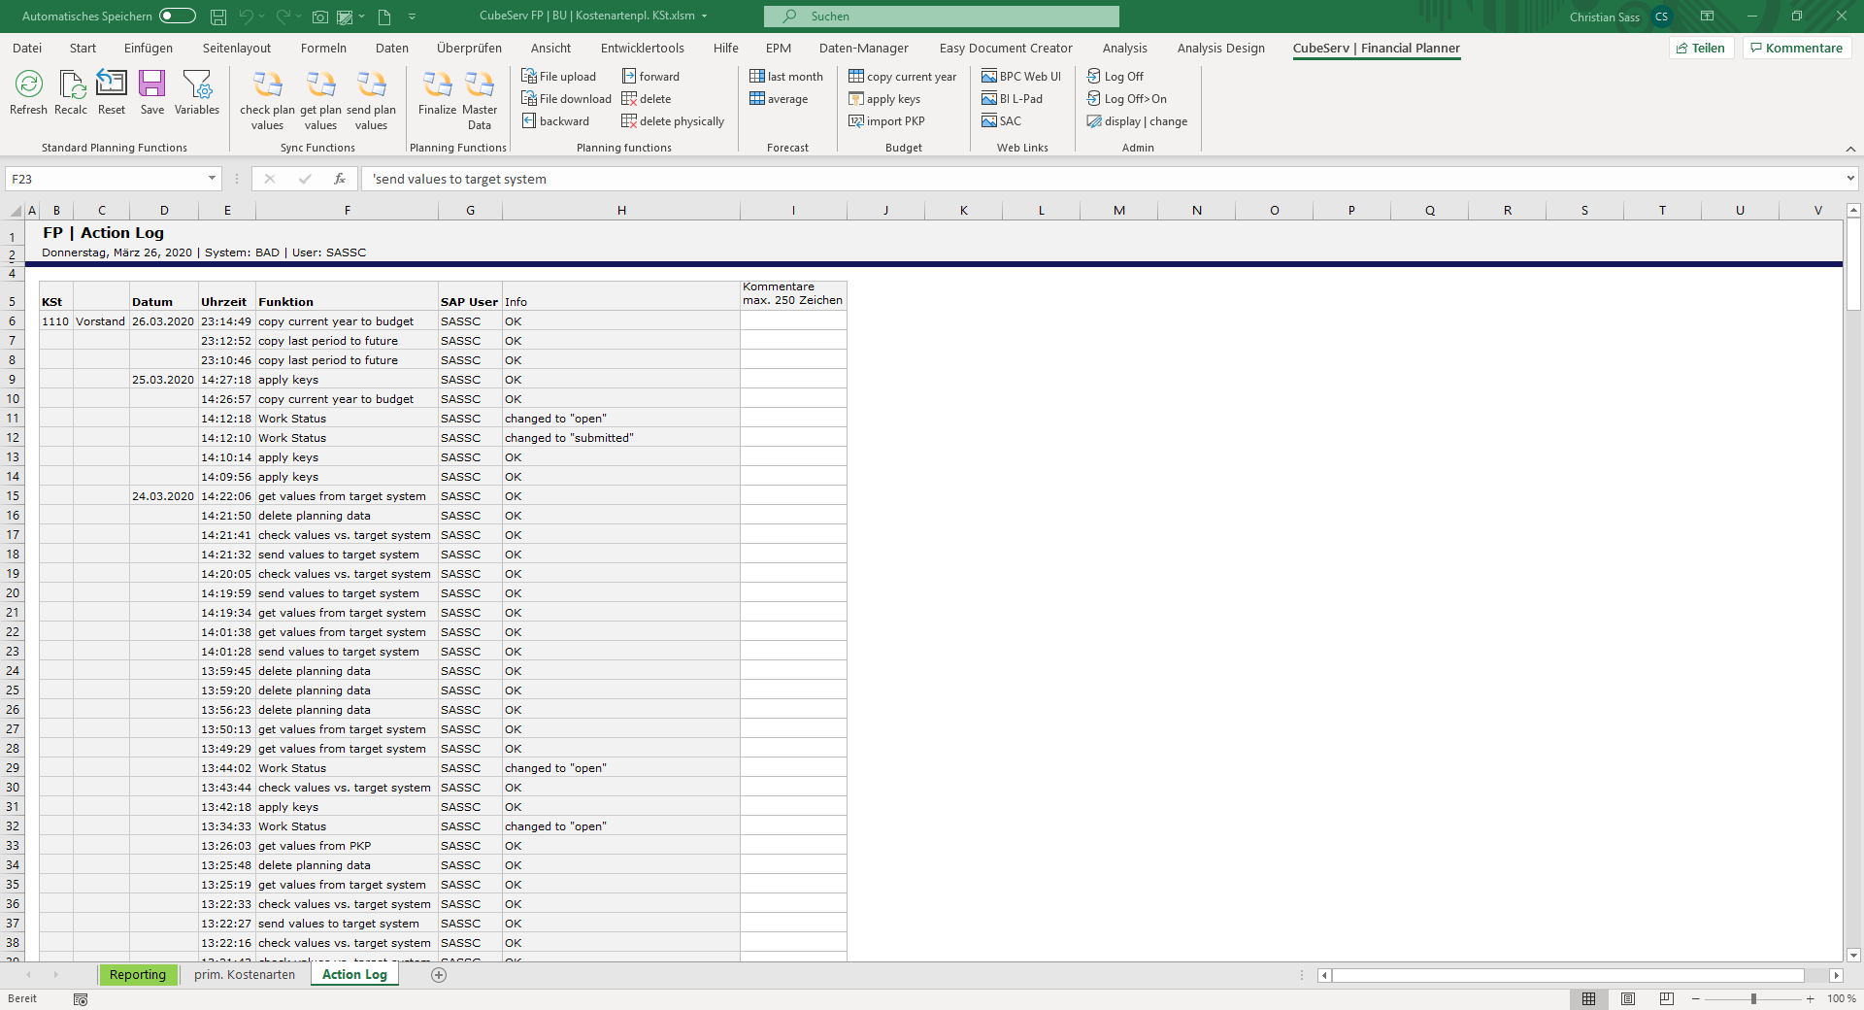Click the camera icon in title bar
1864x1010 pixels.
tap(319, 17)
